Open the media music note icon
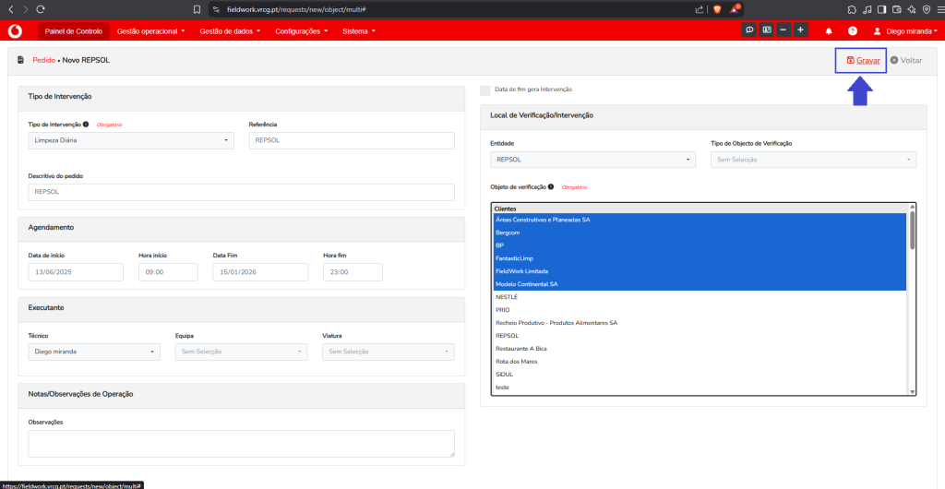945x489 pixels. [867, 9]
